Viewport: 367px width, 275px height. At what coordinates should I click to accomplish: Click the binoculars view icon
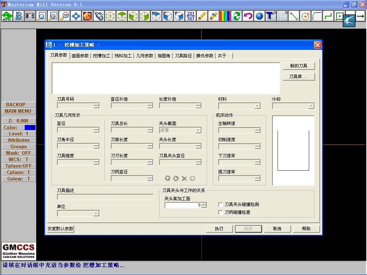99,16
